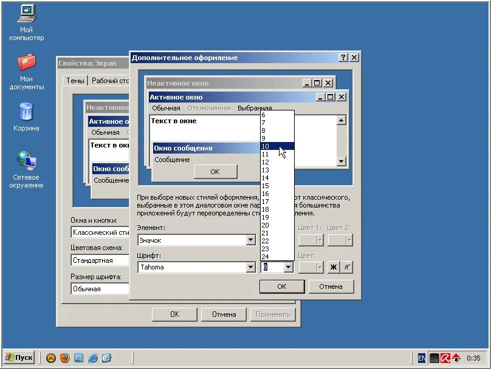Viewport: 491px width, 369px height.
Task: Expand the Шрифт dropdown showing Tahoma
Action: (x=250, y=267)
